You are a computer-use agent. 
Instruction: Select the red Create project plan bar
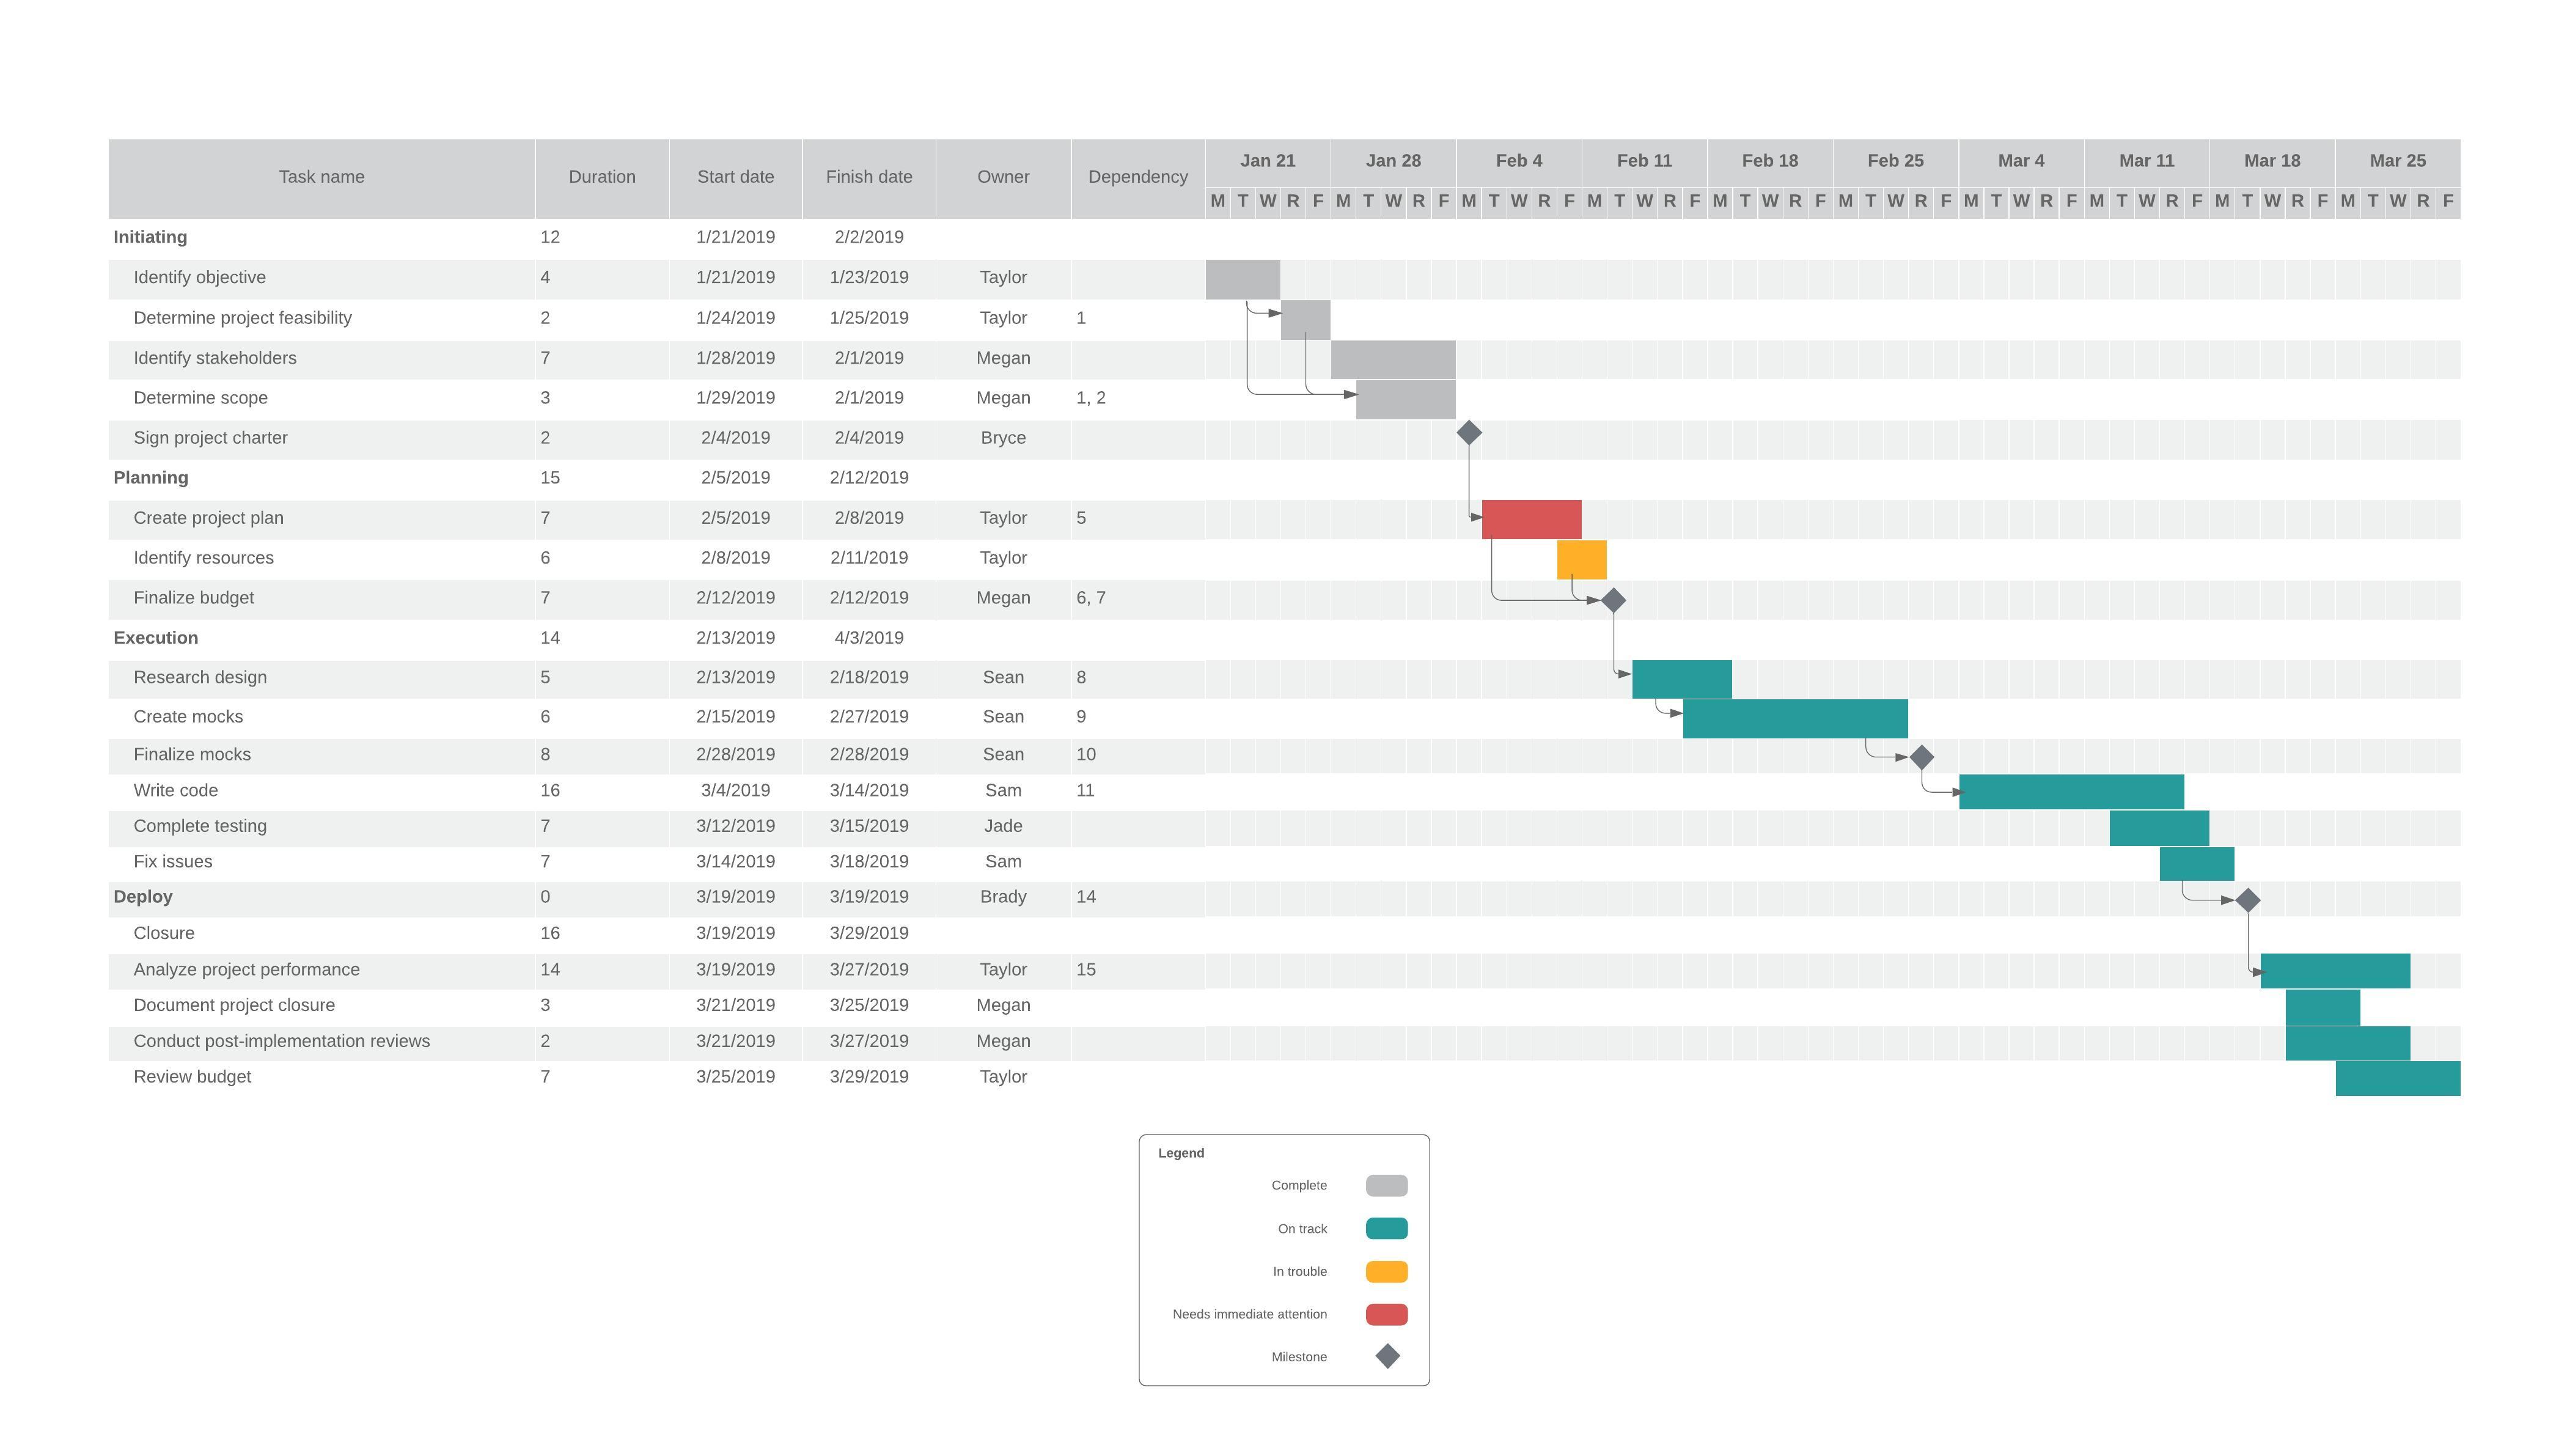[x=1530, y=520]
